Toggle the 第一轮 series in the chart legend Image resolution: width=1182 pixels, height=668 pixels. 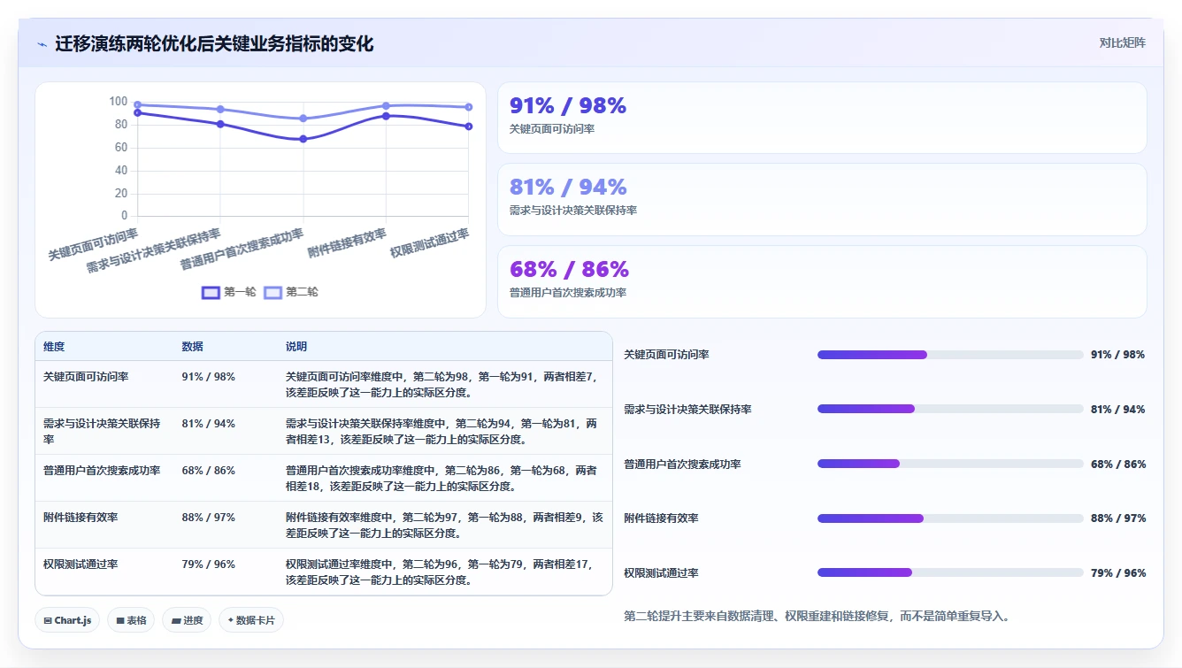pos(228,292)
